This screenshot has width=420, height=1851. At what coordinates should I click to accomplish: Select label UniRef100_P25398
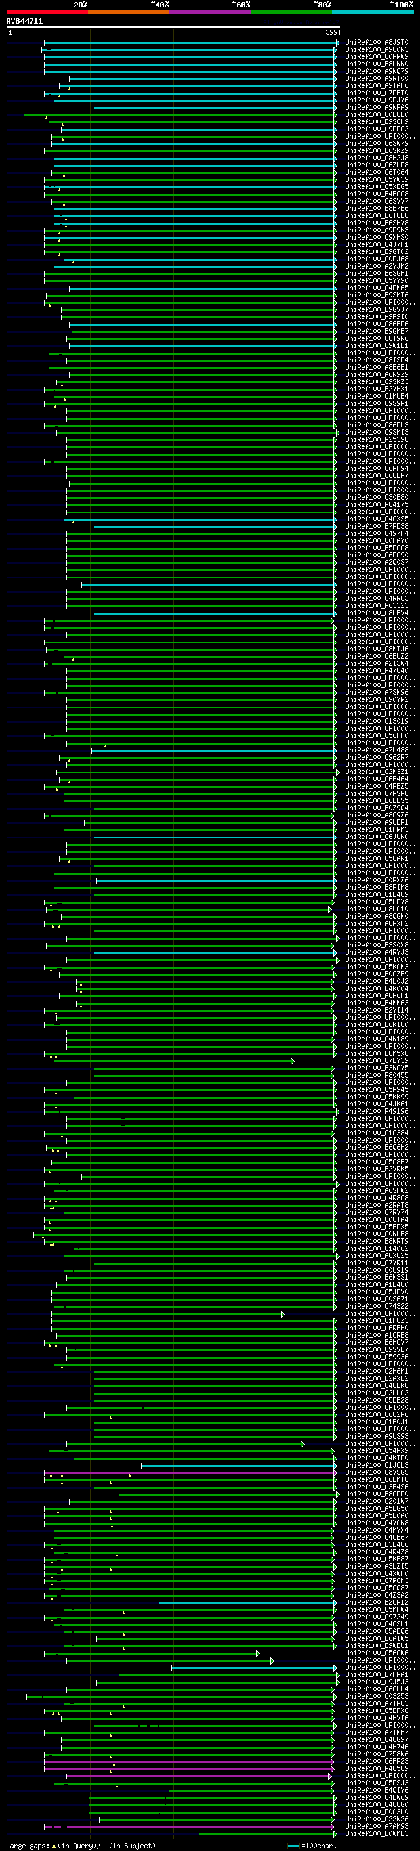[377, 440]
